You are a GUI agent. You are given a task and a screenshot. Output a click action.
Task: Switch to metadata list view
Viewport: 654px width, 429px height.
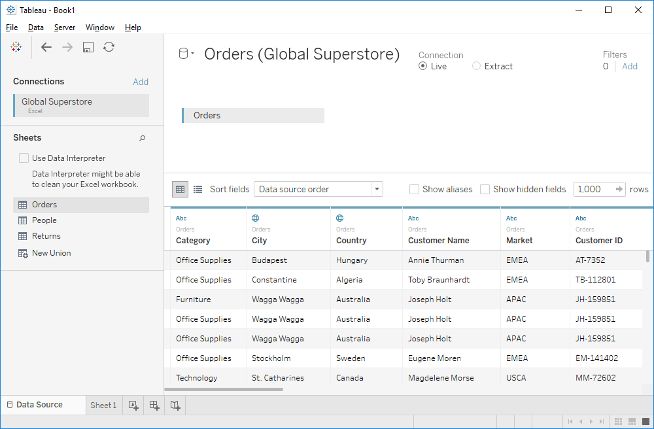pos(198,189)
